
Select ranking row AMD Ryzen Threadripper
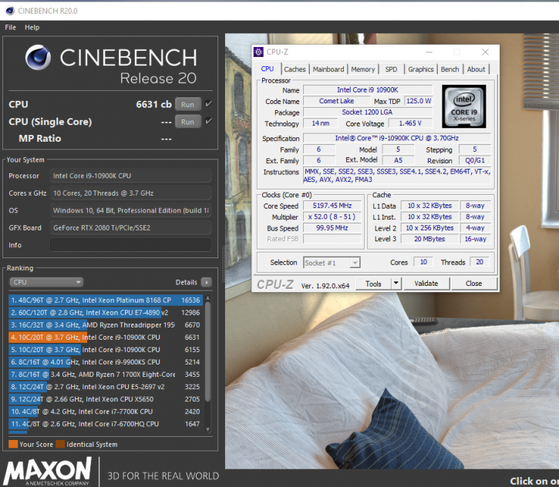[106, 325]
